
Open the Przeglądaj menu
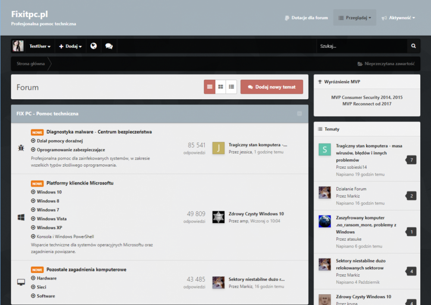(x=355, y=18)
